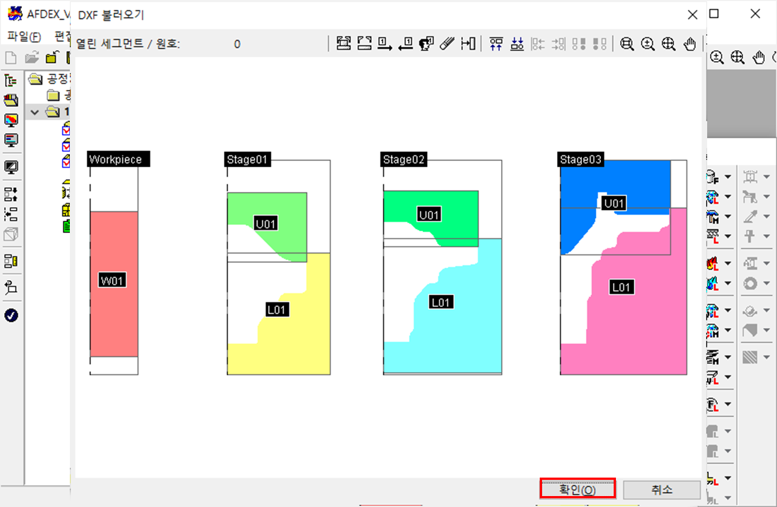This screenshot has width=777, height=507.
Task: Click the left-arrow numbered stage icon in DXF toolbar
Action: (x=406, y=44)
